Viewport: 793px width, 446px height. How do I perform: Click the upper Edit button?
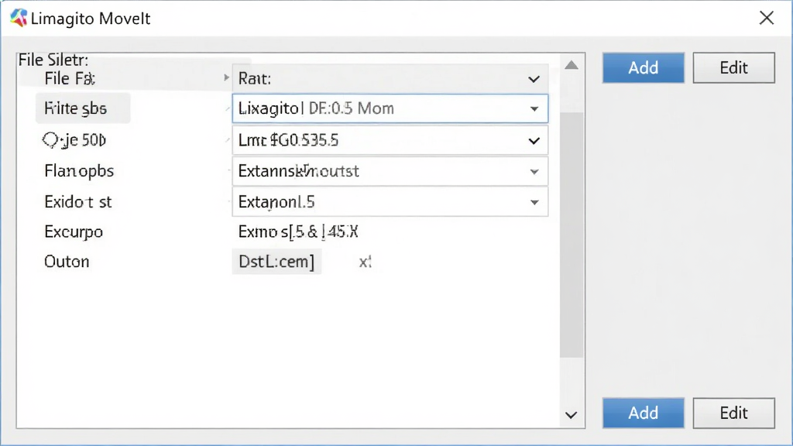[x=733, y=68]
